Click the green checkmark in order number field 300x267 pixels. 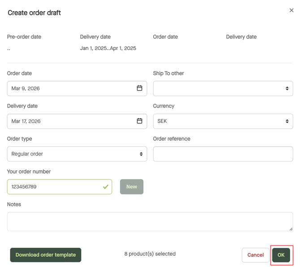106,187
